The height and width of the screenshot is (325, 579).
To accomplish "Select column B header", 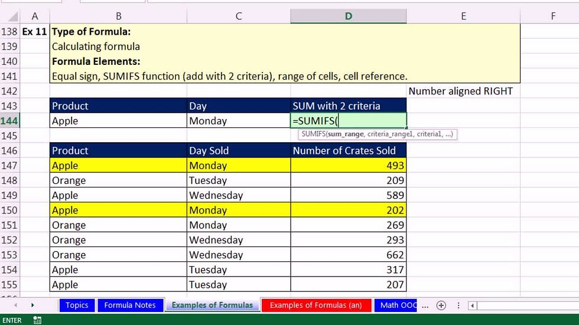I will [119, 16].
